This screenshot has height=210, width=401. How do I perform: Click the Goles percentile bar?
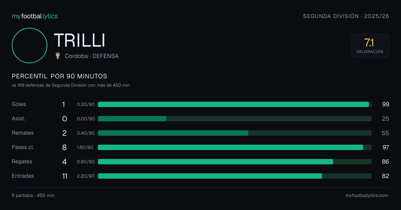pyautogui.click(x=235, y=104)
